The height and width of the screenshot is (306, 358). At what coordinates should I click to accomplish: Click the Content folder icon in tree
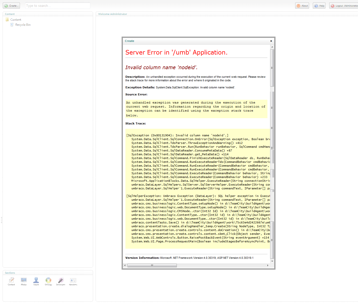pyautogui.click(x=7, y=19)
